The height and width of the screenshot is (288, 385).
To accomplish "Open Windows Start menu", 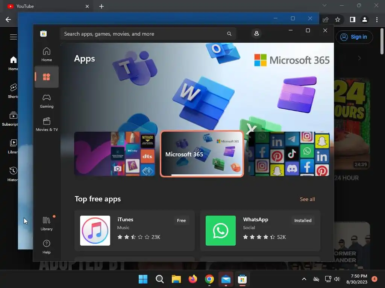I will [143, 279].
